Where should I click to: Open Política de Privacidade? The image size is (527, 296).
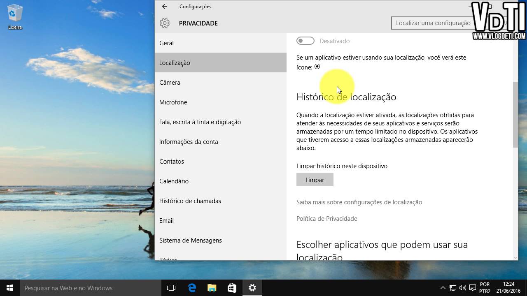pos(326,219)
